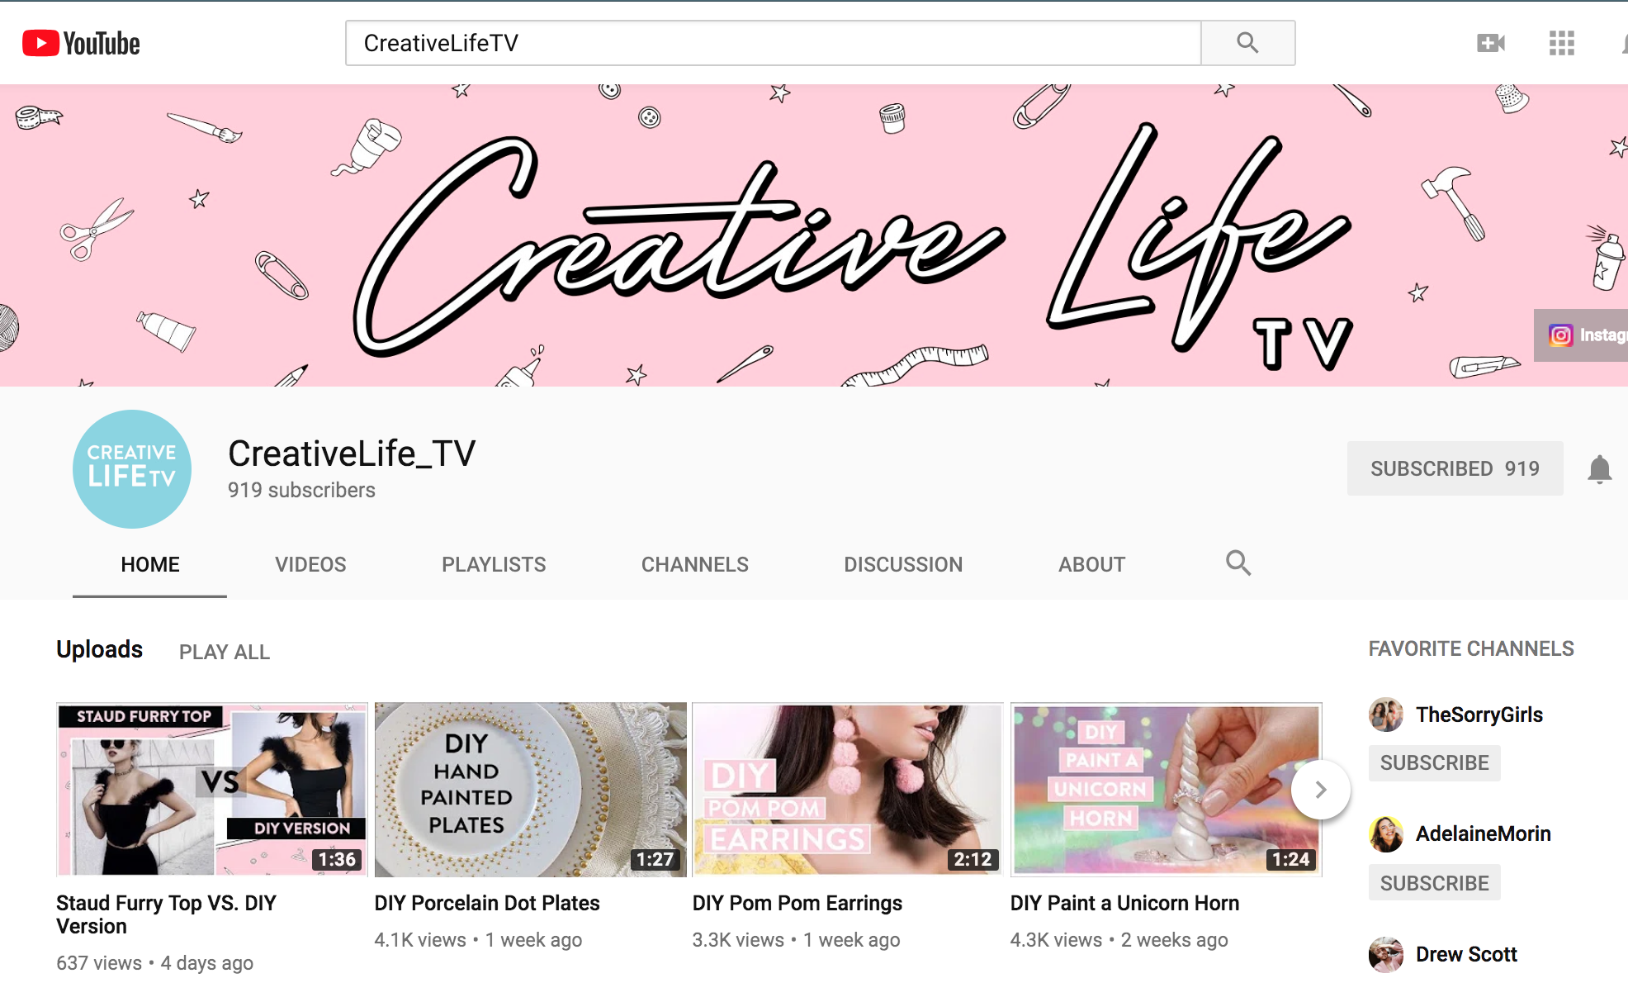1628x983 pixels.
Task: Click PLAY ALL next to Uploads
Action: 224,653
